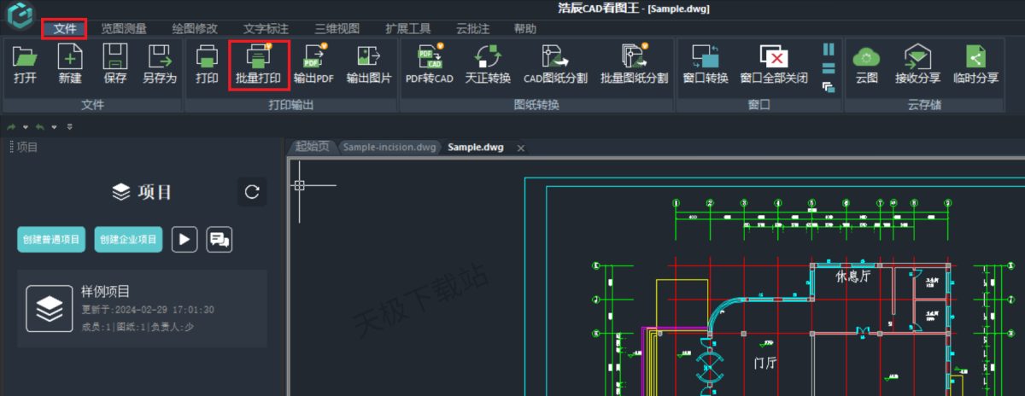Image resolution: width=1025 pixels, height=396 pixels.
Task: Click the redo arrow in quick access bar
Action: [11, 127]
